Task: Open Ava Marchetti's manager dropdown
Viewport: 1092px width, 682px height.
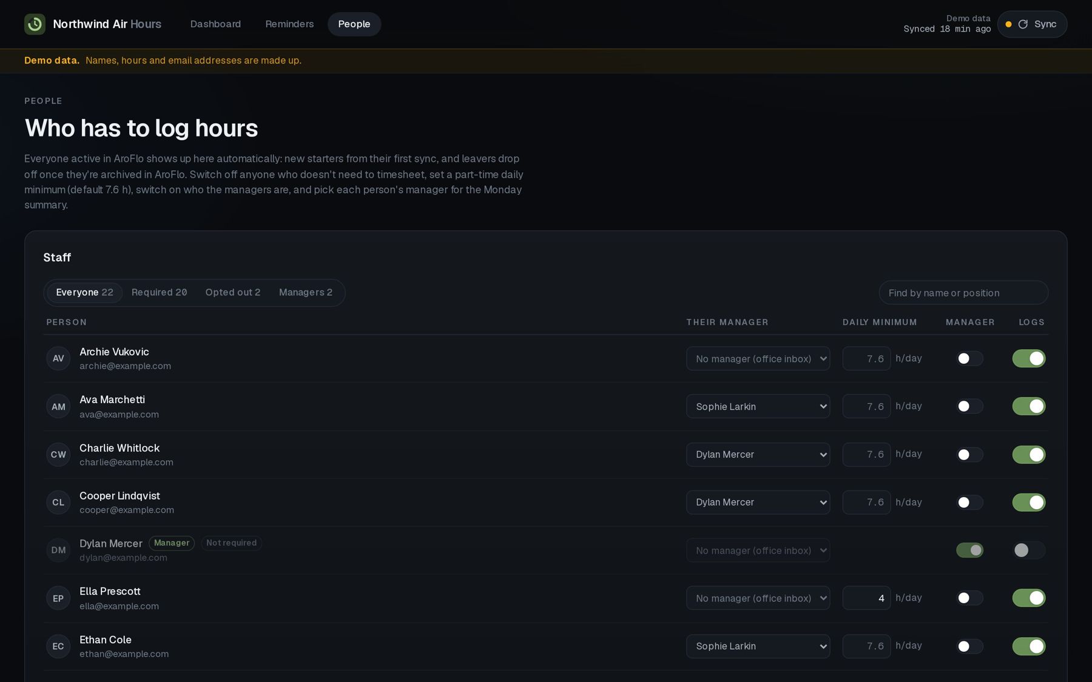Action: tap(758, 406)
